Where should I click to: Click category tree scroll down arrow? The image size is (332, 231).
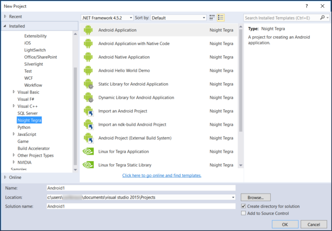click(x=75, y=170)
